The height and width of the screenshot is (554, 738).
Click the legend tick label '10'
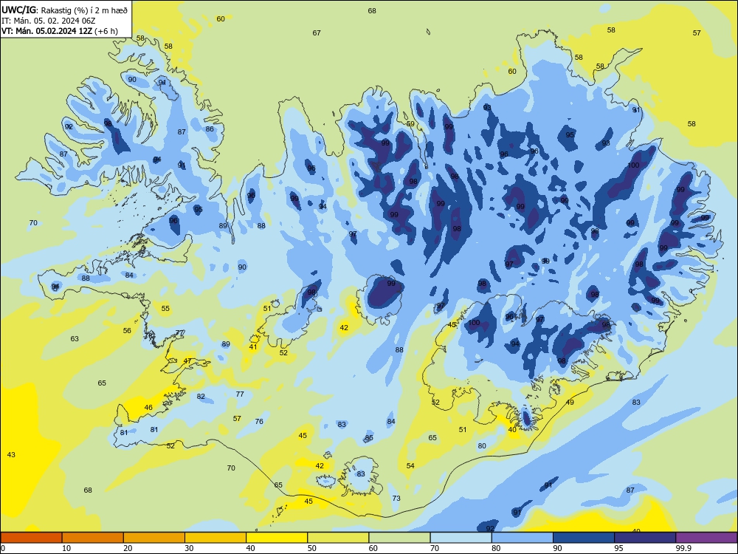66,548
